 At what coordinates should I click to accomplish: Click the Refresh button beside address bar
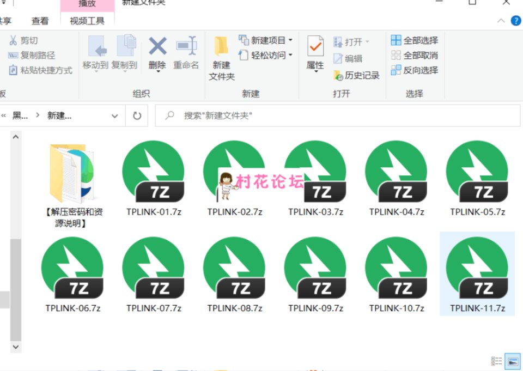137,116
